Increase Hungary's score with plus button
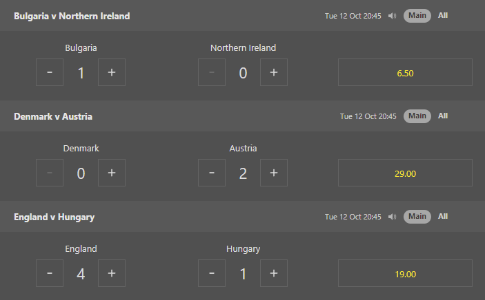 tap(274, 273)
